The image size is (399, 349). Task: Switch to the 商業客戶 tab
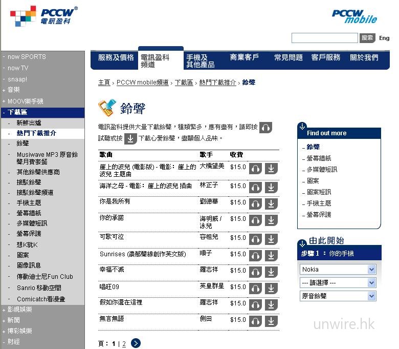[x=245, y=57]
